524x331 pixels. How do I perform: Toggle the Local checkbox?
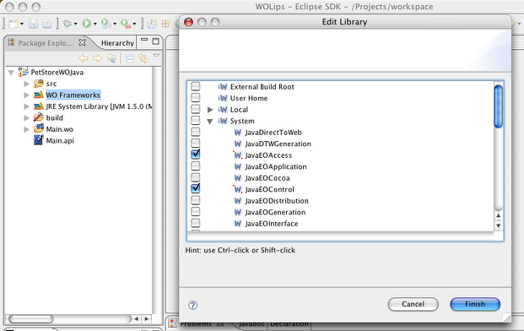(x=196, y=109)
